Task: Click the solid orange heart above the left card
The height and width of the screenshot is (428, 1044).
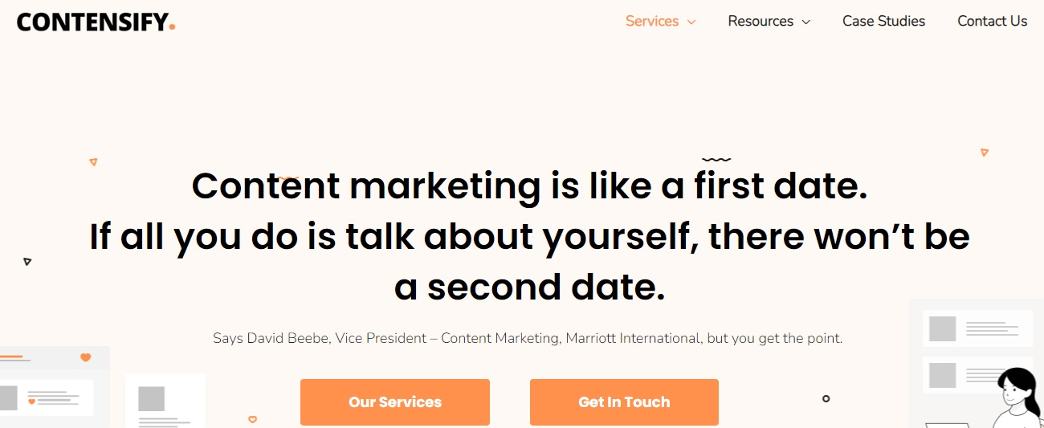Action: pos(86,357)
